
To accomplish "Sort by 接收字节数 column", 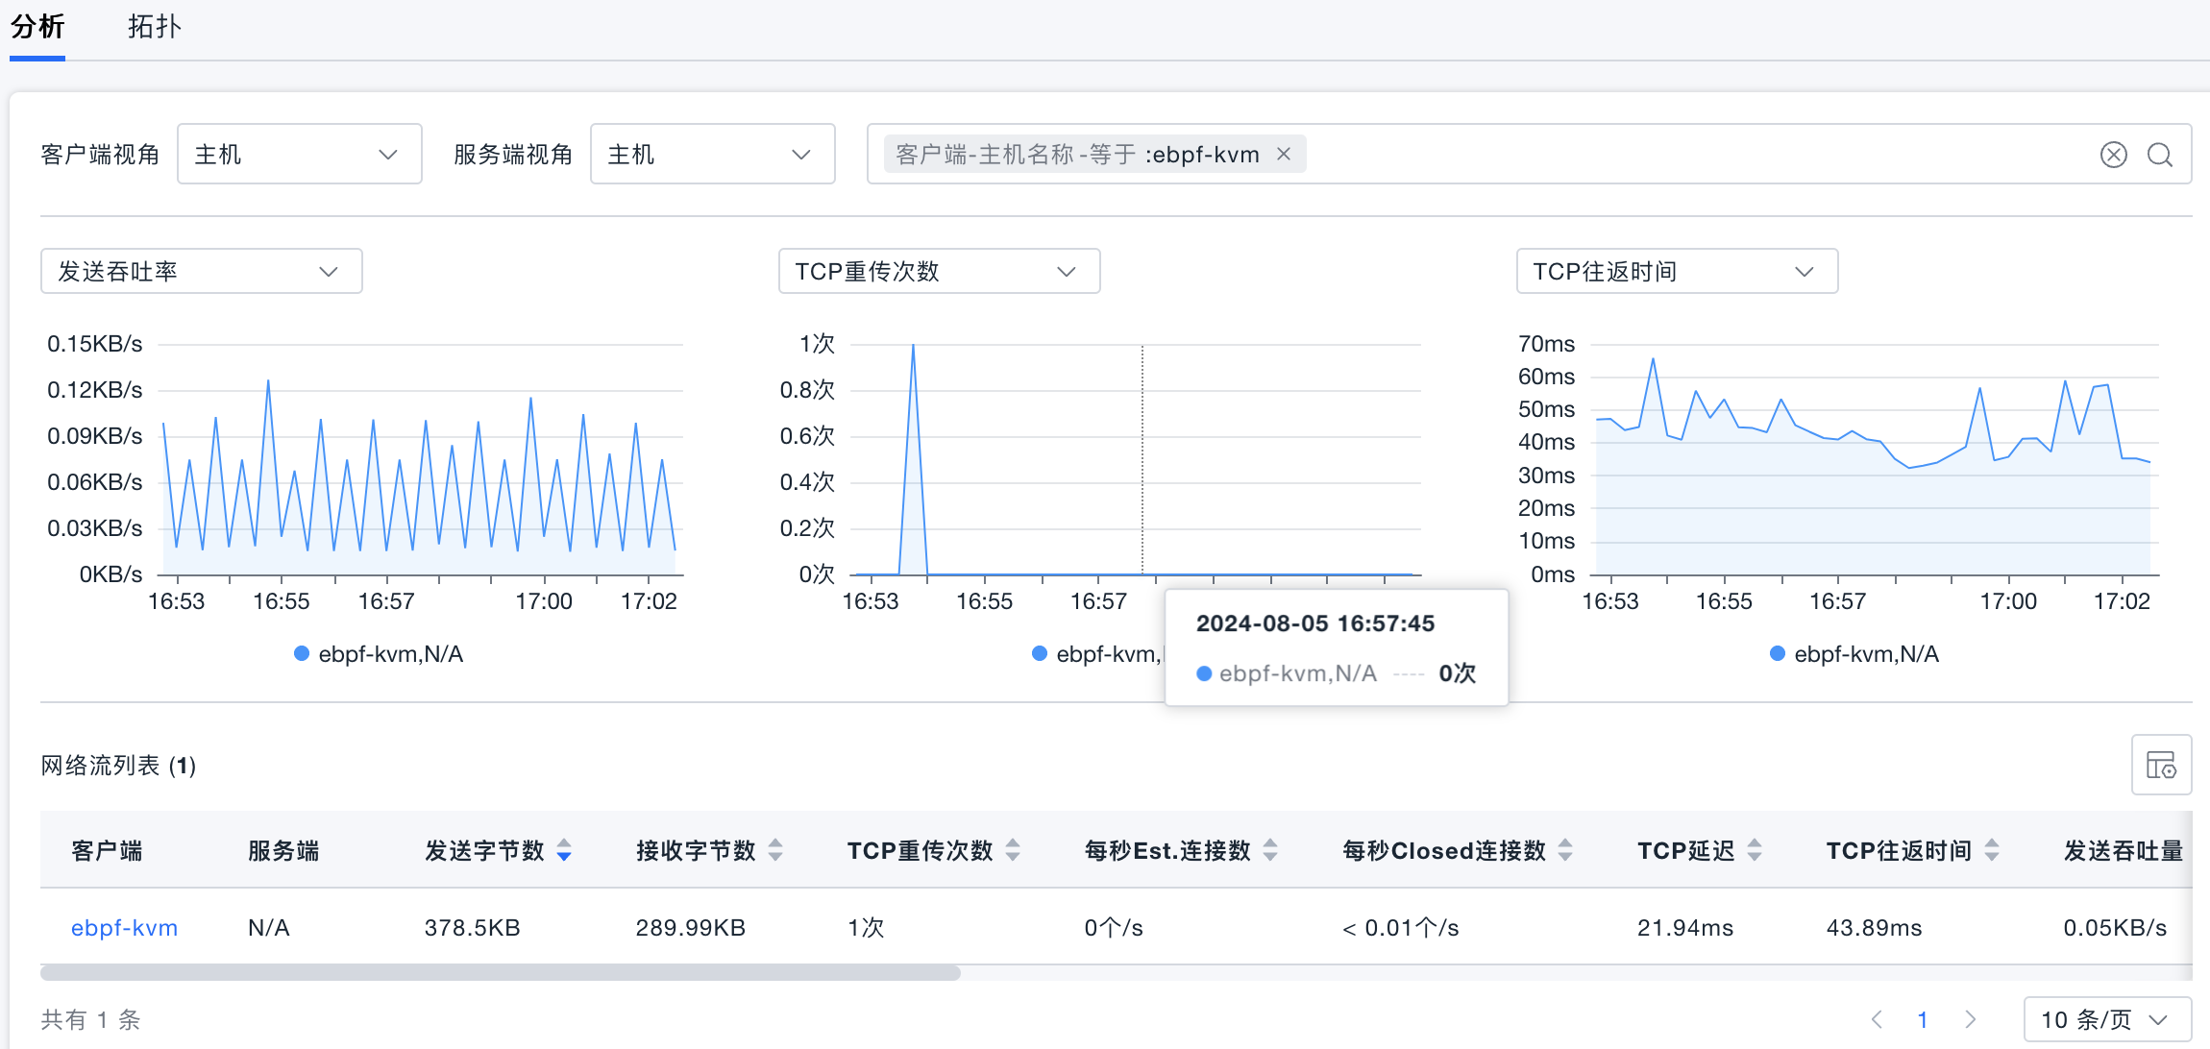I will pos(775,850).
